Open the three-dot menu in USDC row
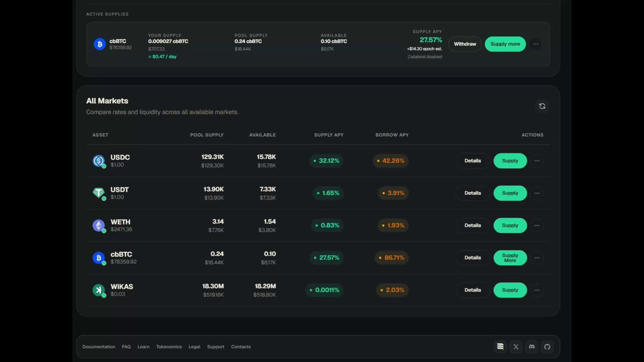The height and width of the screenshot is (362, 644). click(x=537, y=161)
